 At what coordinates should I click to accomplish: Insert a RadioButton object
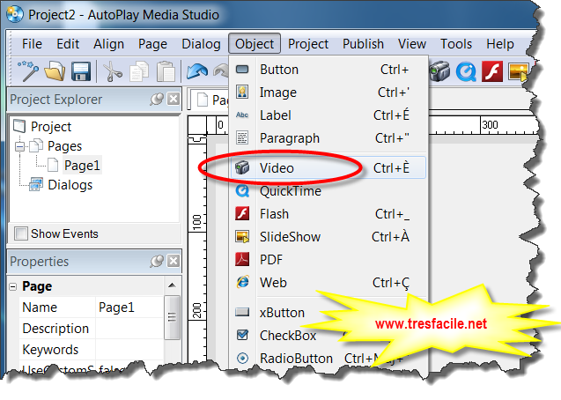point(296,358)
